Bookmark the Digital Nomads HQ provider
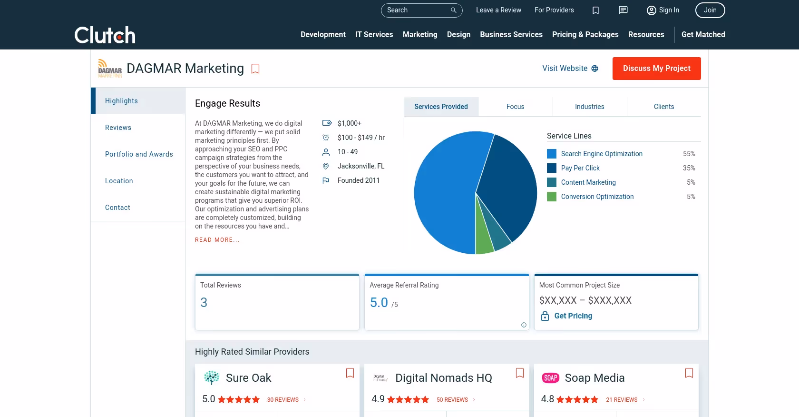Viewport: 799px width, 417px height. pyautogui.click(x=520, y=373)
